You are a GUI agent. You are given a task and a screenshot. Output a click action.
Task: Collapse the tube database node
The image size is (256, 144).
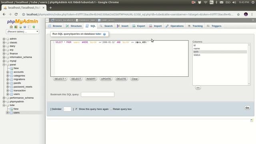coord(4,105)
